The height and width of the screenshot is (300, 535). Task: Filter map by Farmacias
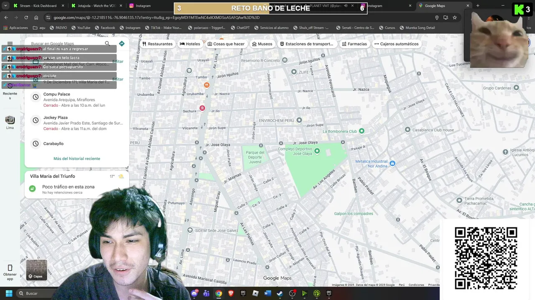pyautogui.click(x=354, y=44)
